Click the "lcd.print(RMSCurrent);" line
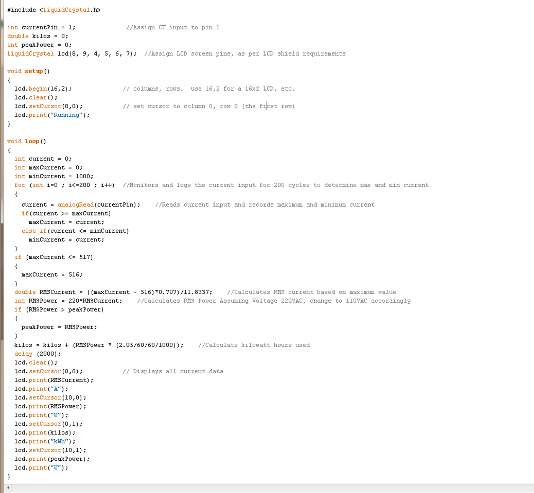 click(x=54, y=380)
